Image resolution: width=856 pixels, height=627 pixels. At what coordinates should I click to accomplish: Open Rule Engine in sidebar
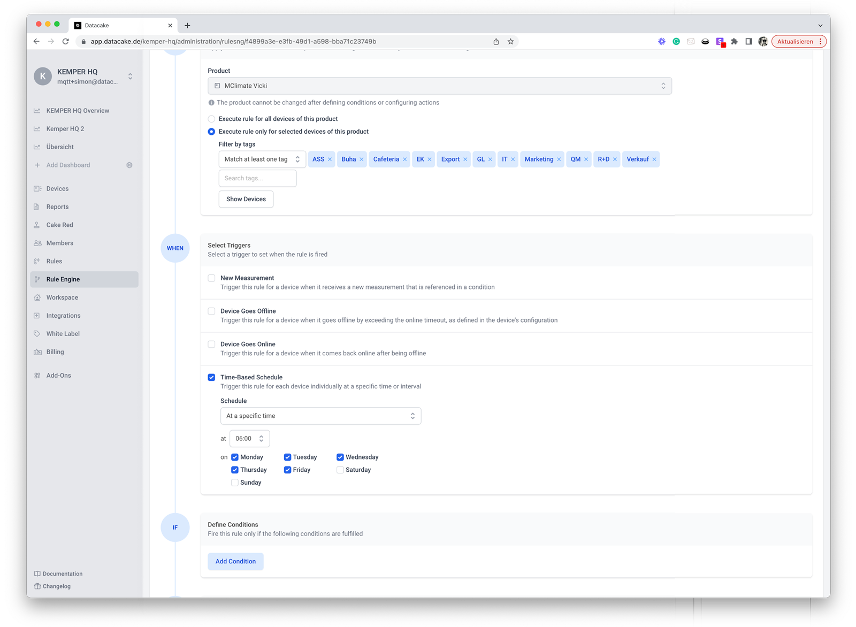(x=84, y=279)
